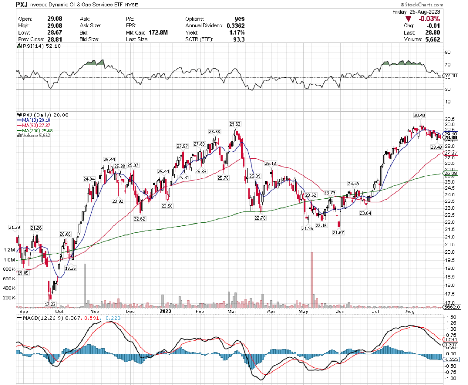Click the Yield 1.17% value
This screenshot has width=468, height=385.
click(x=237, y=32)
